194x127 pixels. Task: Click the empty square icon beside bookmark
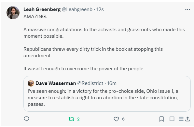click(x=172, y=119)
